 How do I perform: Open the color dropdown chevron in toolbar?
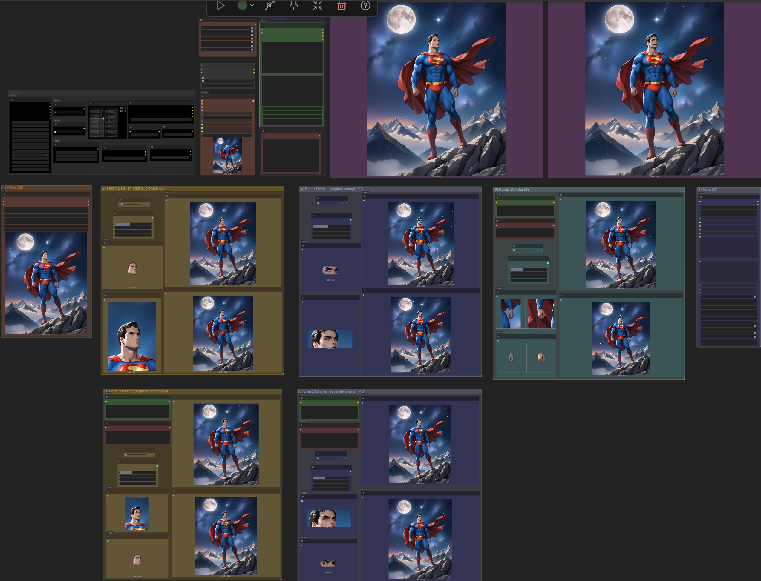pos(252,6)
